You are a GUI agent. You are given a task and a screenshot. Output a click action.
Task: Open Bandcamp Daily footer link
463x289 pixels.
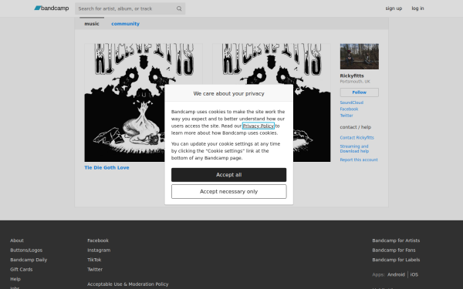point(29,260)
